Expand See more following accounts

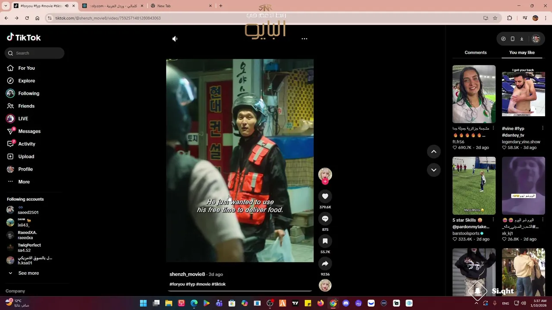click(28, 273)
